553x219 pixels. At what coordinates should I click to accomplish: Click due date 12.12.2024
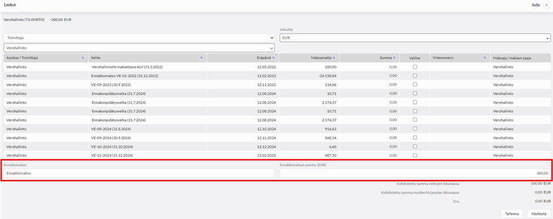(267, 146)
